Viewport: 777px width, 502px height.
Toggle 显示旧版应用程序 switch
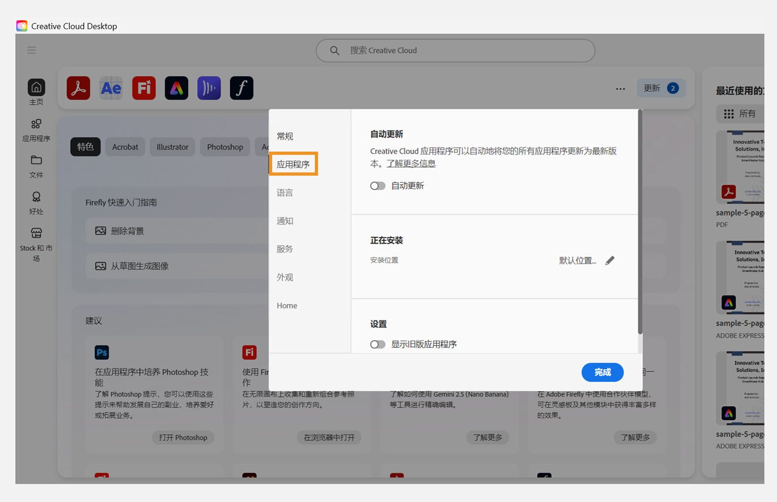pos(377,344)
